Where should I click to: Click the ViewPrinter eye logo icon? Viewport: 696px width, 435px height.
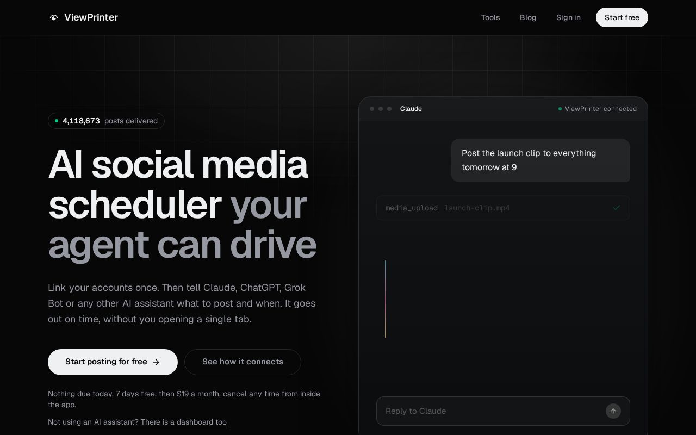[x=54, y=17]
